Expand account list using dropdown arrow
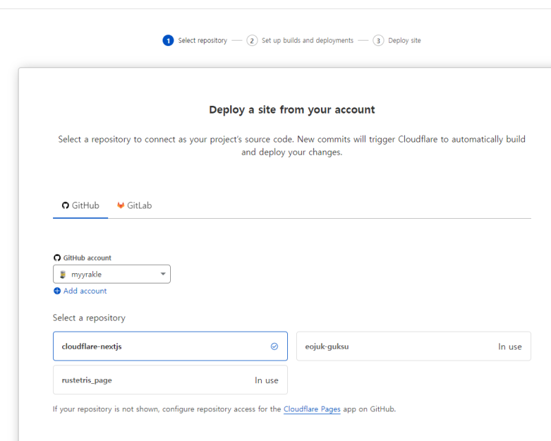 pyautogui.click(x=163, y=275)
